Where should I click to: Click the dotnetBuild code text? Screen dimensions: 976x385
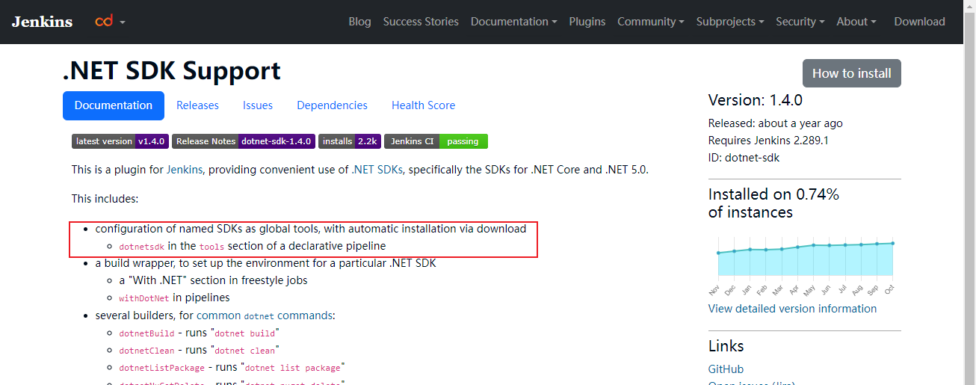146,333
